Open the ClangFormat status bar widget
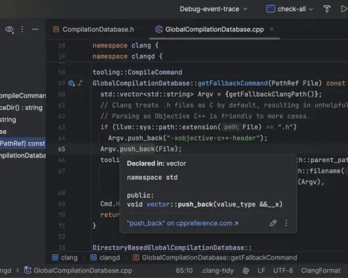 tap(321, 270)
